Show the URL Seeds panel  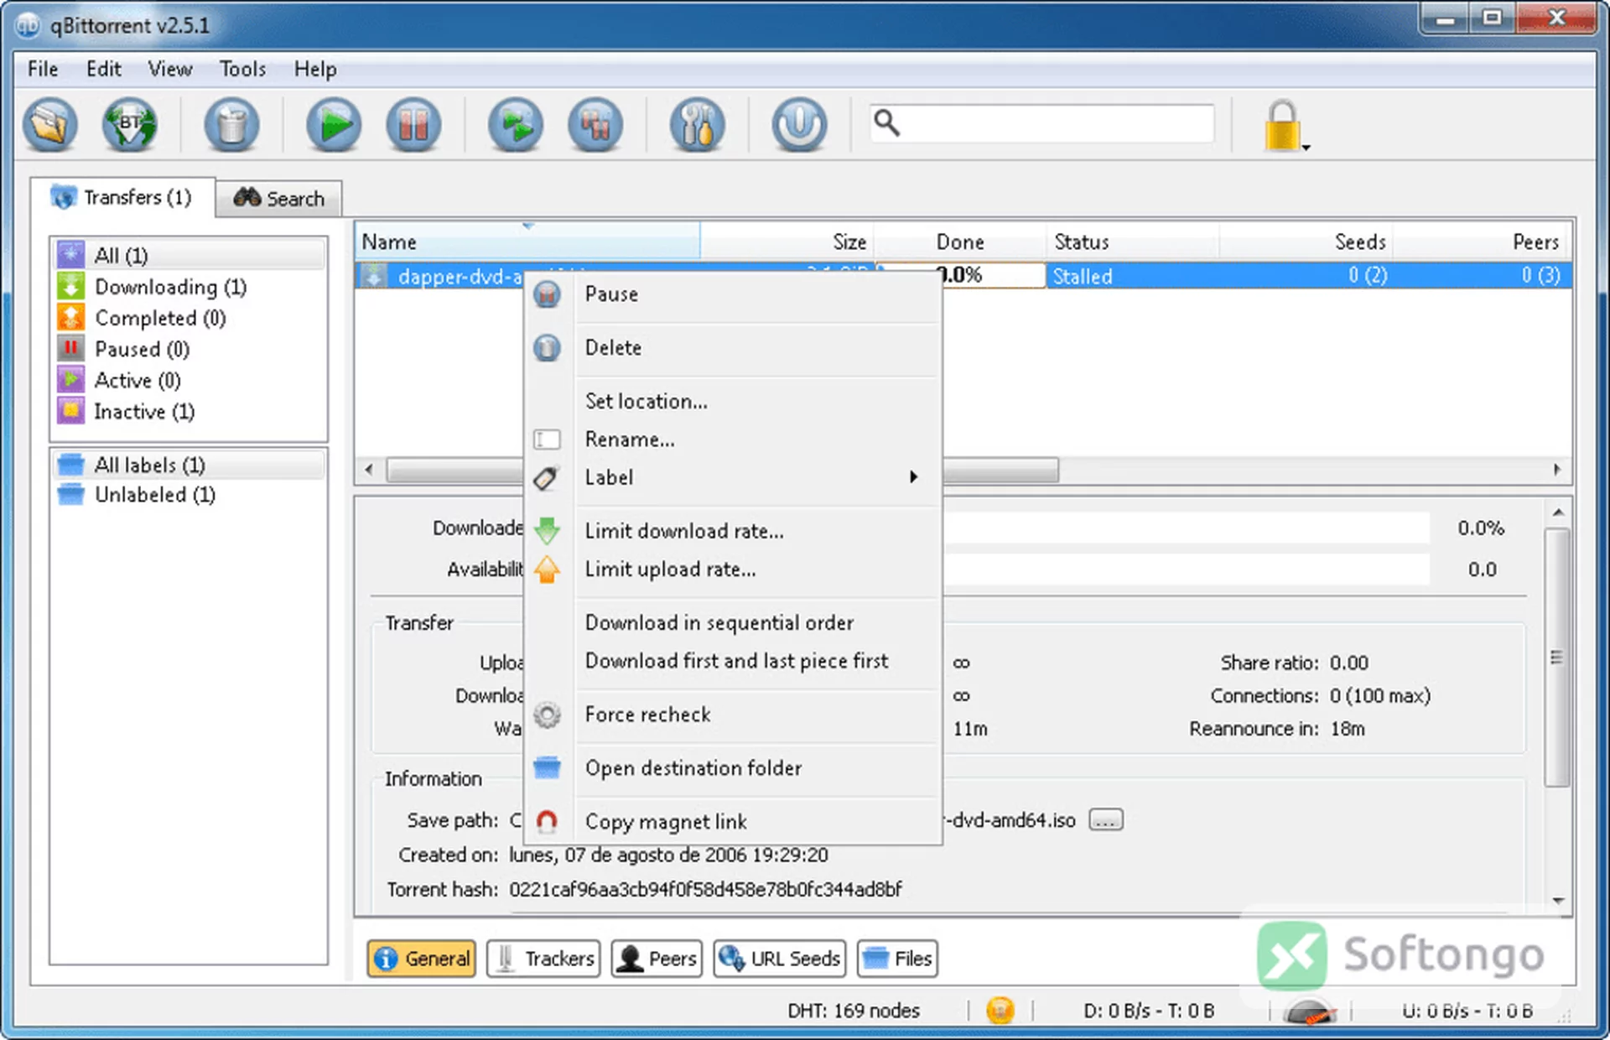[780, 958]
